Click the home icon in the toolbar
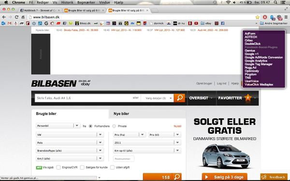The width and height of the screenshot is (290, 181). [x=23, y=17]
